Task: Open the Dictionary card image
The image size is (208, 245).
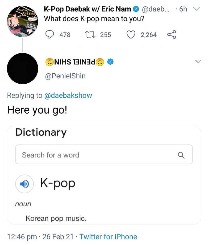Action: [104, 175]
